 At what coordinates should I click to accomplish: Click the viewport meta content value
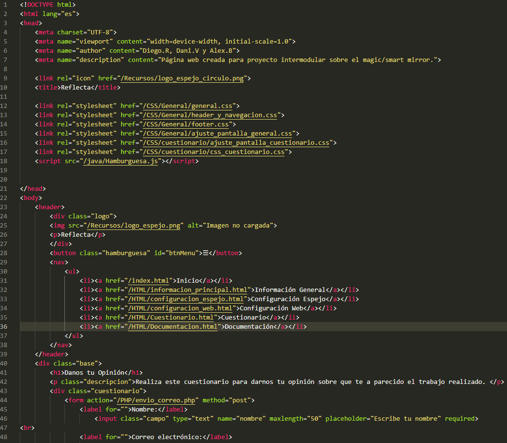(219, 41)
